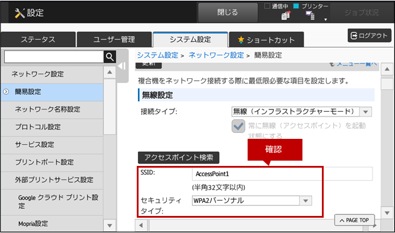Click sidebar scrollbar down arrow
Image resolution: width=395 pixels, height=233 pixels.
tap(110, 225)
